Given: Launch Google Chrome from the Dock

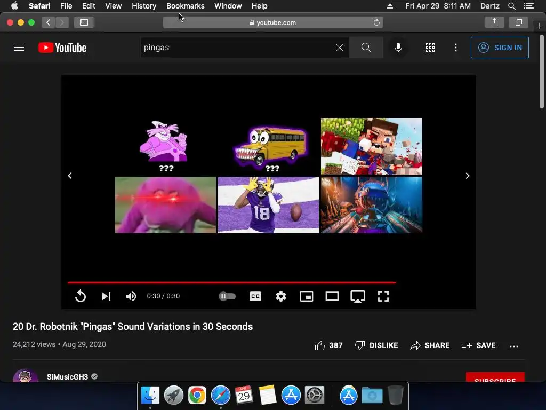Looking at the screenshot, I should pos(197,395).
